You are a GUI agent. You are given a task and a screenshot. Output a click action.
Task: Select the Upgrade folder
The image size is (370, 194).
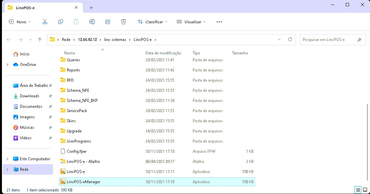tap(157, 131)
